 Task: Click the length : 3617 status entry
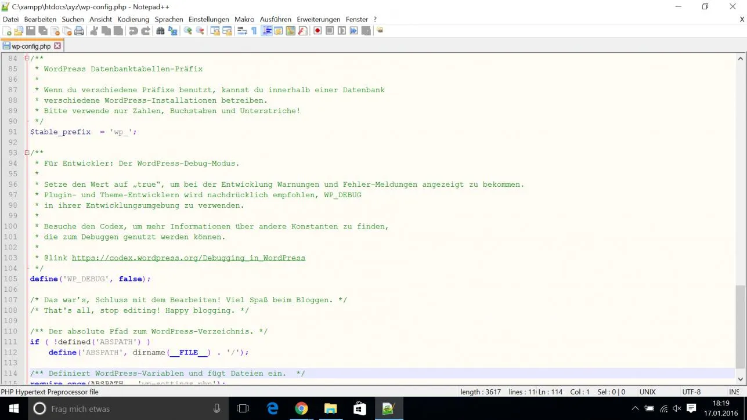(x=481, y=392)
